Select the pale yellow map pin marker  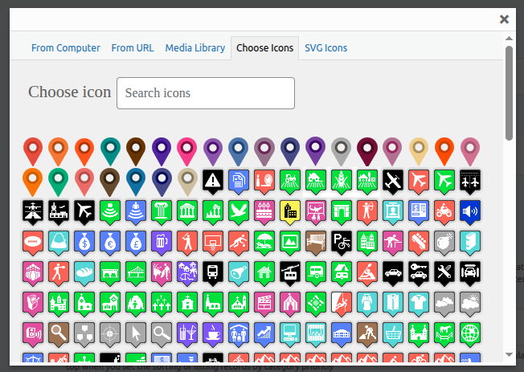click(x=419, y=152)
